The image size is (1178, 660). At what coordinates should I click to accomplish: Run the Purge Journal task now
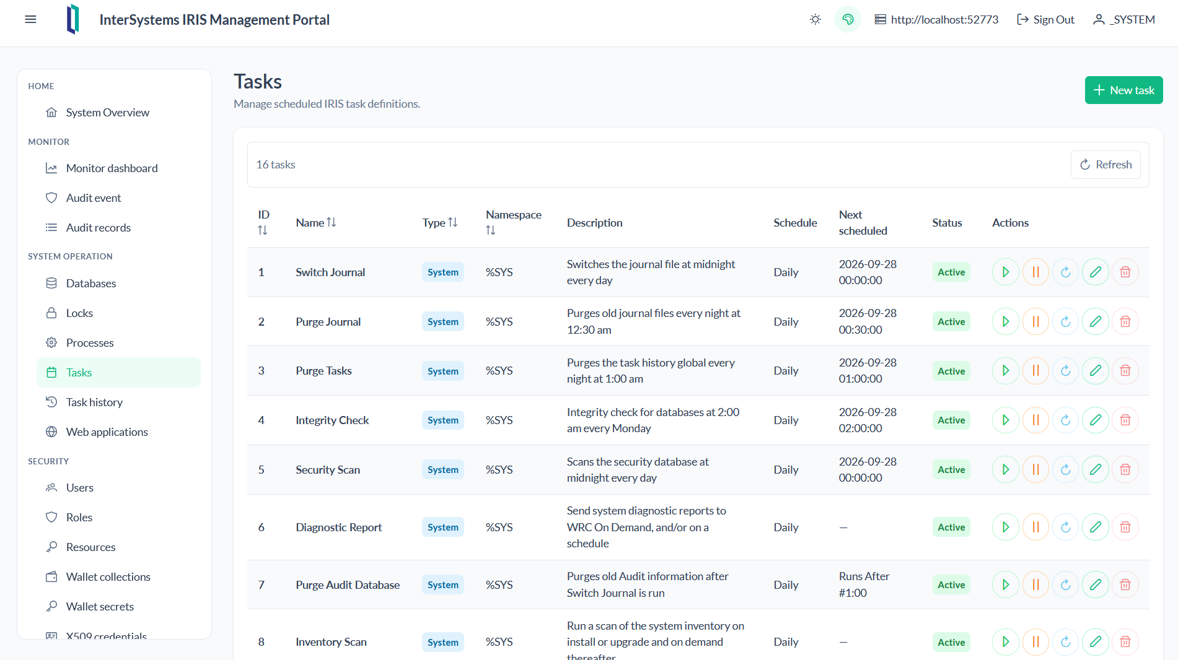pyautogui.click(x=1006, y=321)
